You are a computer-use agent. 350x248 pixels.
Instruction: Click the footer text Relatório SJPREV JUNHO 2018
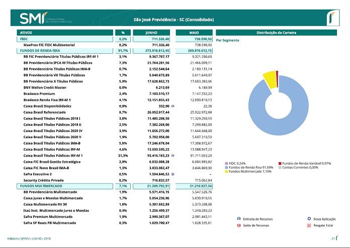[29, 238]
